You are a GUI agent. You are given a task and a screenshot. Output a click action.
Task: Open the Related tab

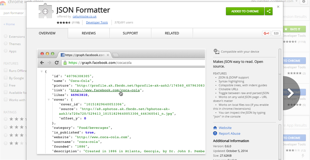pyautogui.click(x=172, y=33)
